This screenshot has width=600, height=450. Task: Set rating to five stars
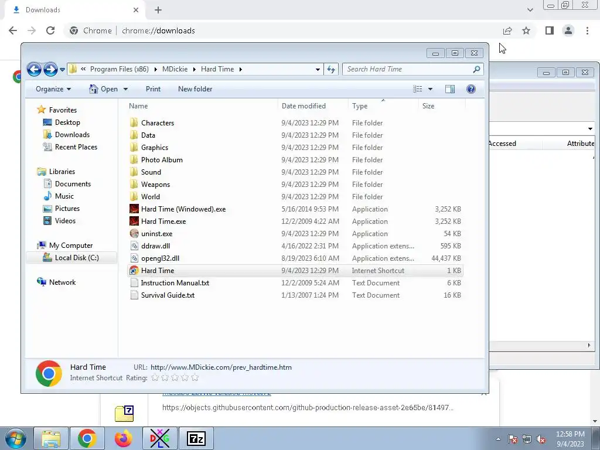pos(195,378)
